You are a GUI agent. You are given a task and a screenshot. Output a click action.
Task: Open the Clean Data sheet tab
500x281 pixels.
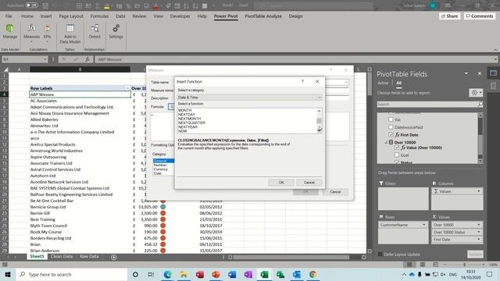point(62,257)
